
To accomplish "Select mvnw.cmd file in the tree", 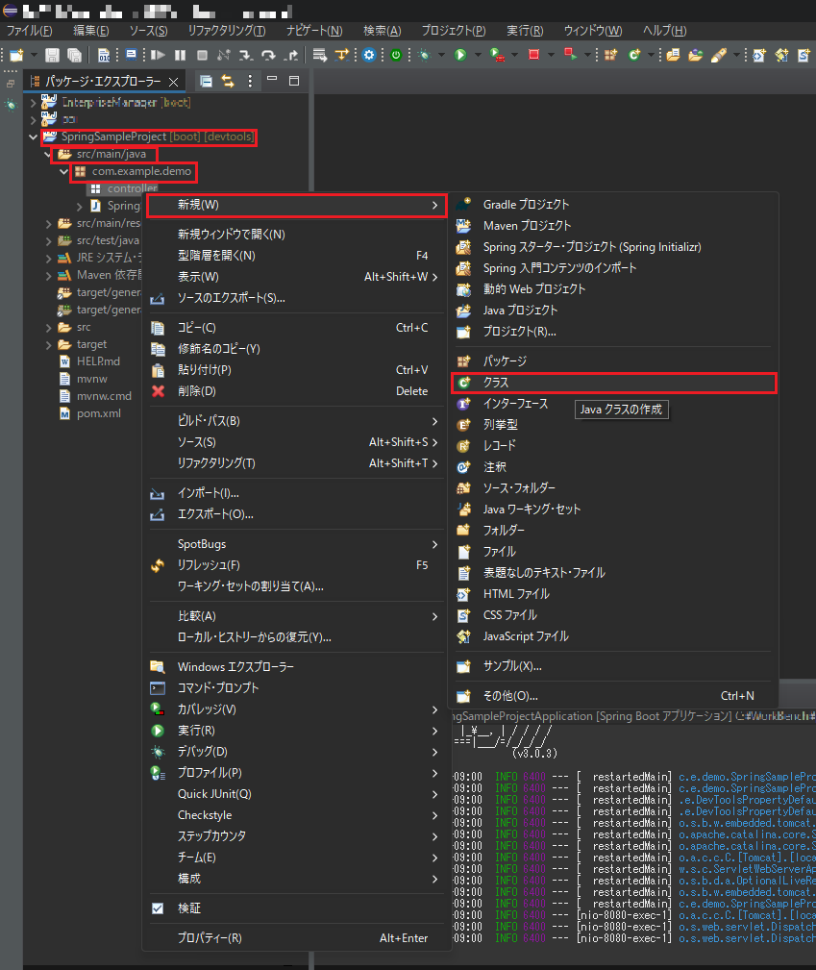I will coord(103,396).
